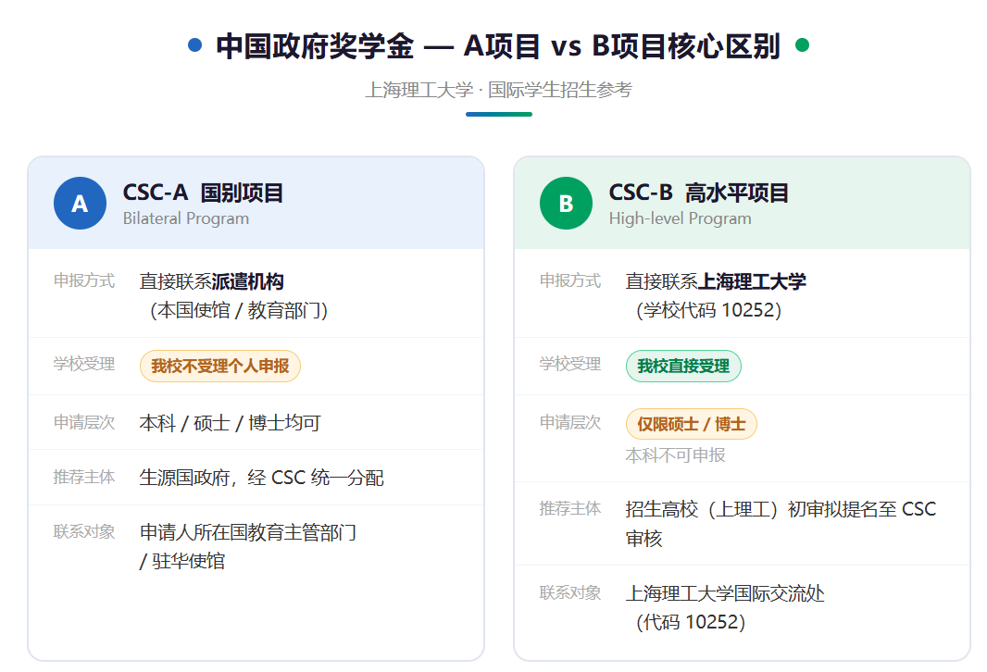Click the text 招生高校 (上理工) 初审拟提名至 CSC

tap(781, 509)
